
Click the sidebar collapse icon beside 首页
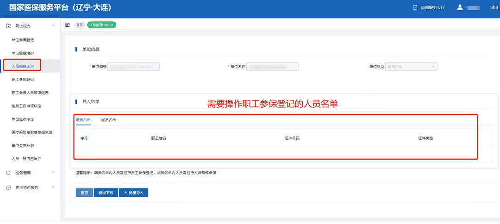pyautogui.click(x=68, y=25)
